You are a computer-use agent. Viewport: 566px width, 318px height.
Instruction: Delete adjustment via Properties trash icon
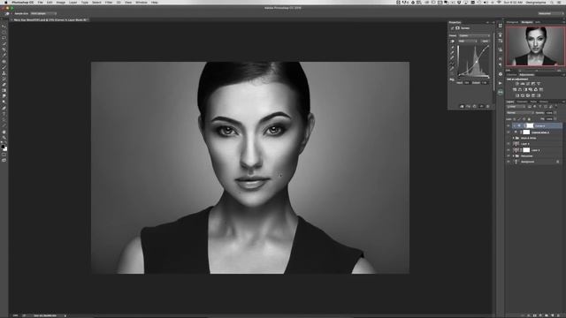tap(487, 106)
